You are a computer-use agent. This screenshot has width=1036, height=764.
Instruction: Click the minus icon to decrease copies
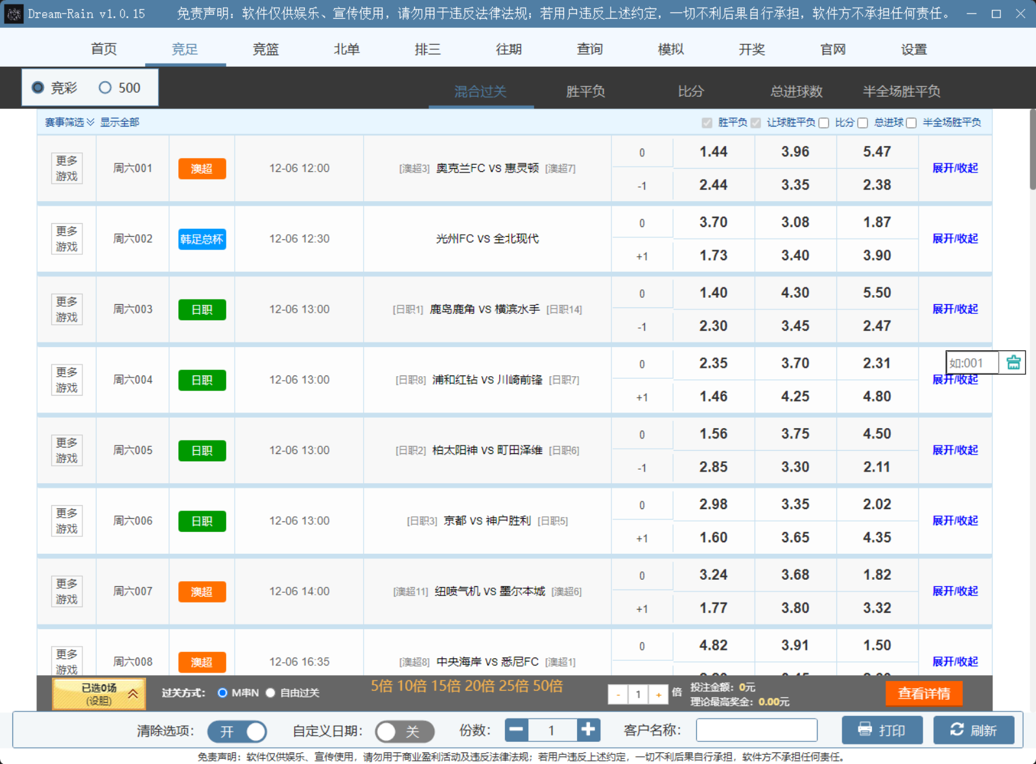click(x=517, y=730)
